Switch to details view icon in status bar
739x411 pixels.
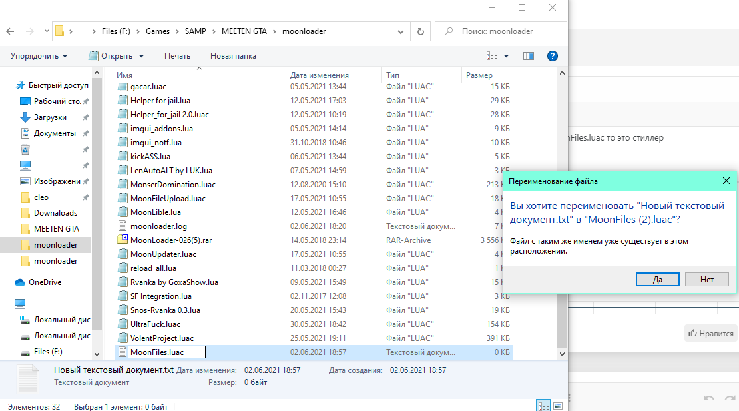[x=543, y=406]
